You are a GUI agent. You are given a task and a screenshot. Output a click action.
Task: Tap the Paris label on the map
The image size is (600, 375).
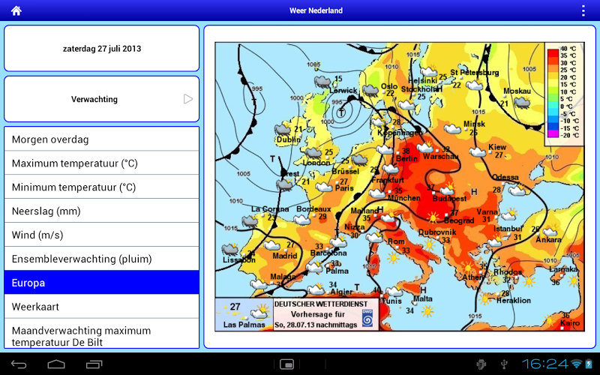click(x=344, y=188)
